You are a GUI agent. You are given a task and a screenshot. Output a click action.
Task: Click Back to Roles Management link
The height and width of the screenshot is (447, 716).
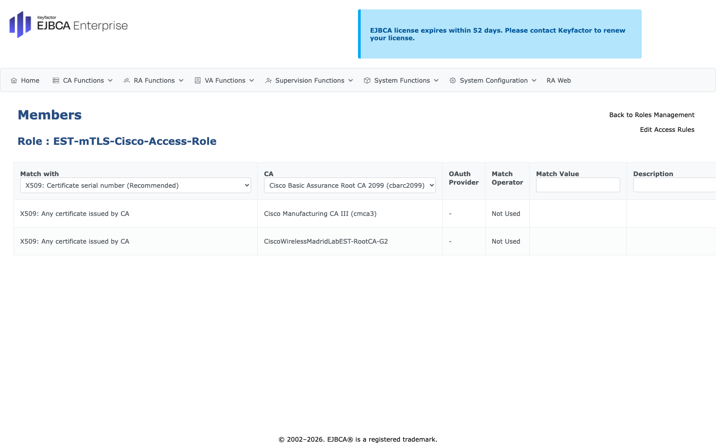[652, 115]
